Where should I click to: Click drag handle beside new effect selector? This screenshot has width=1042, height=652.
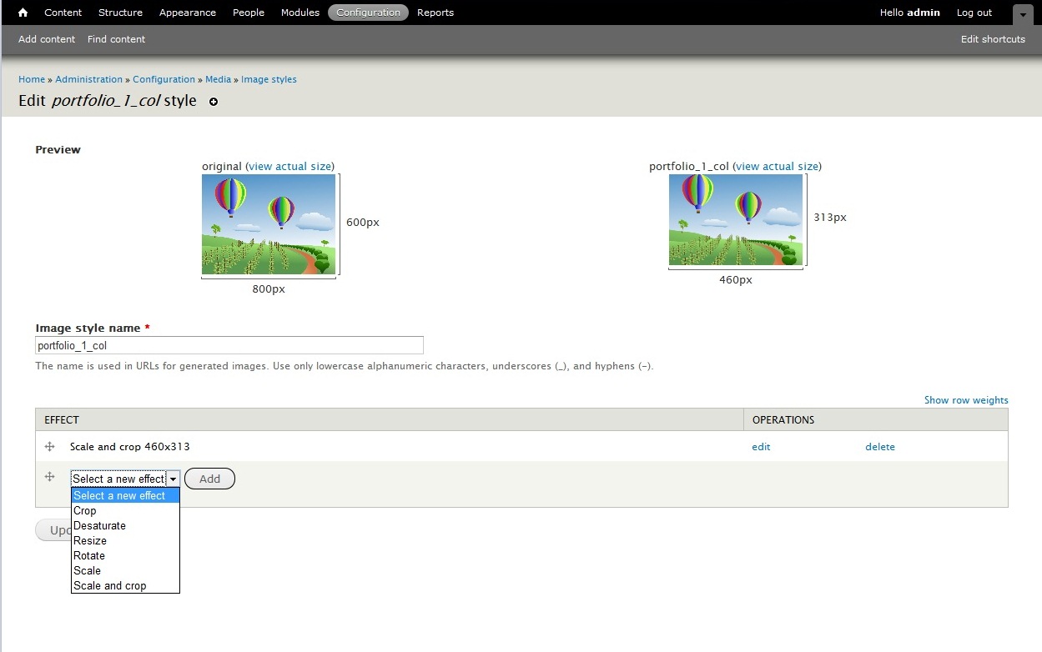49,477
